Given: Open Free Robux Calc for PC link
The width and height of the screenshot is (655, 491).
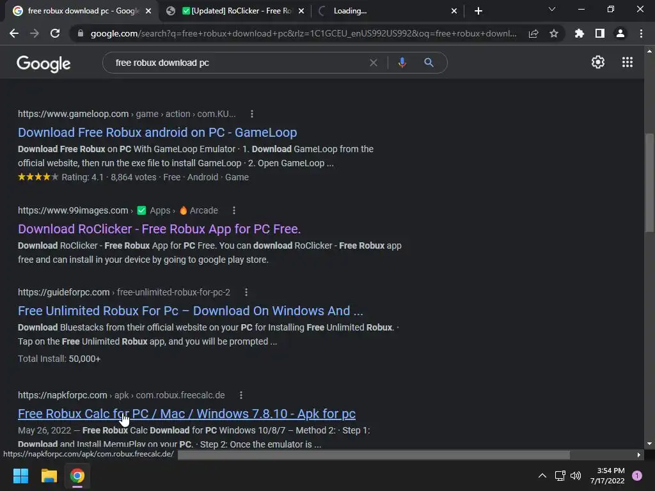Looking at the screenshot, I should [x=187, y=414].
